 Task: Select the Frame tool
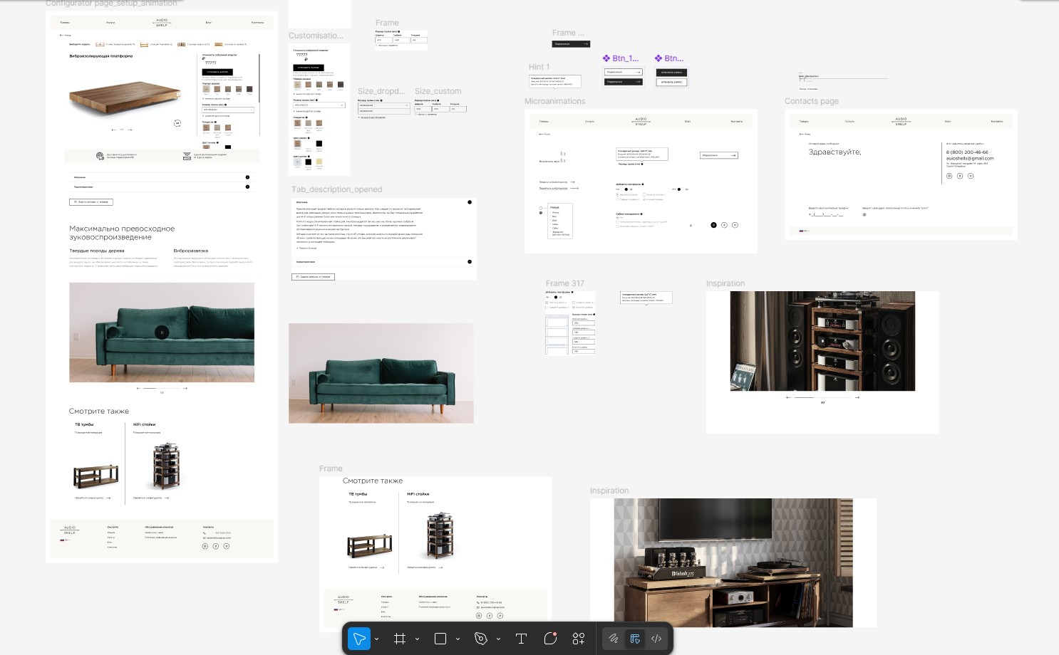(400, 639)
